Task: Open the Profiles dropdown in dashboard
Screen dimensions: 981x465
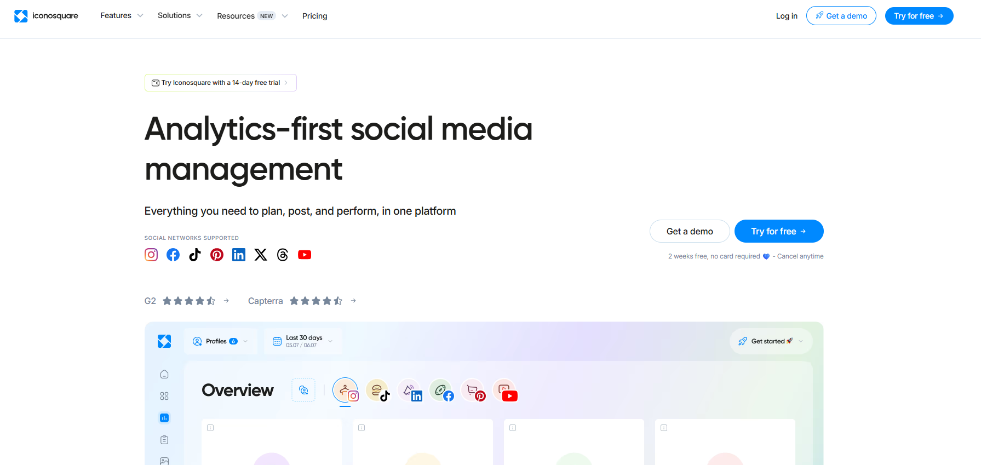Action: coord(221,341)
